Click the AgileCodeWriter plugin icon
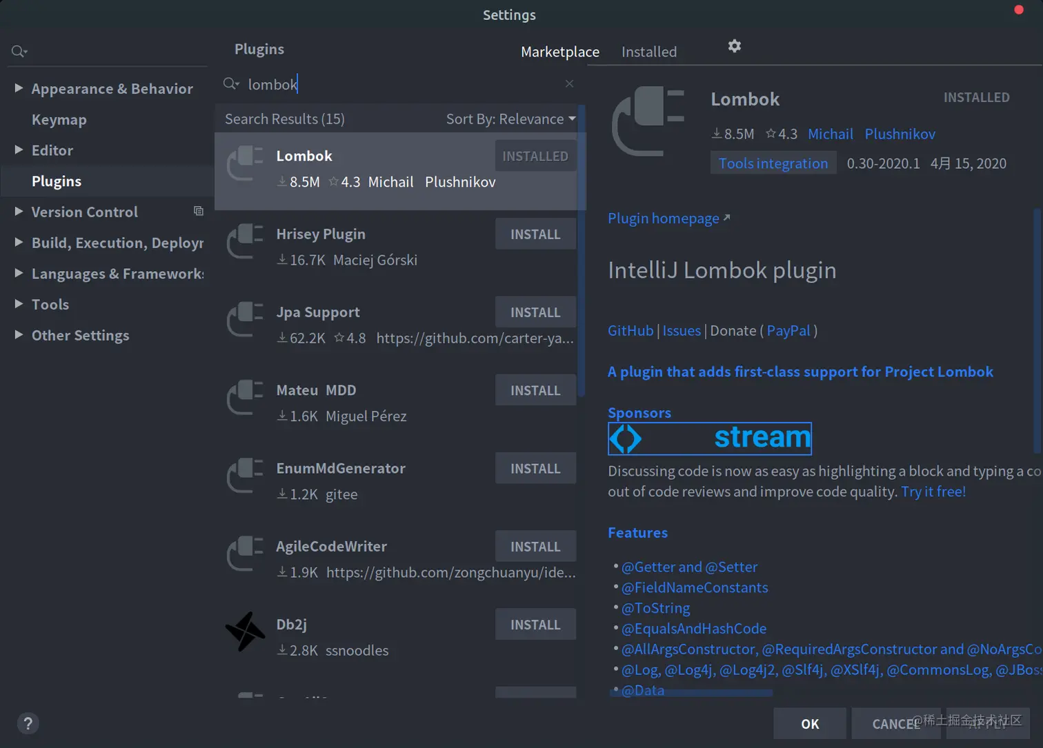1043x748 pixels. point(246,553)
